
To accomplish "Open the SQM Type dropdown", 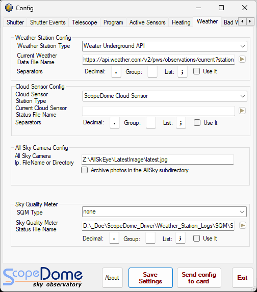I will tap(164, 211).
